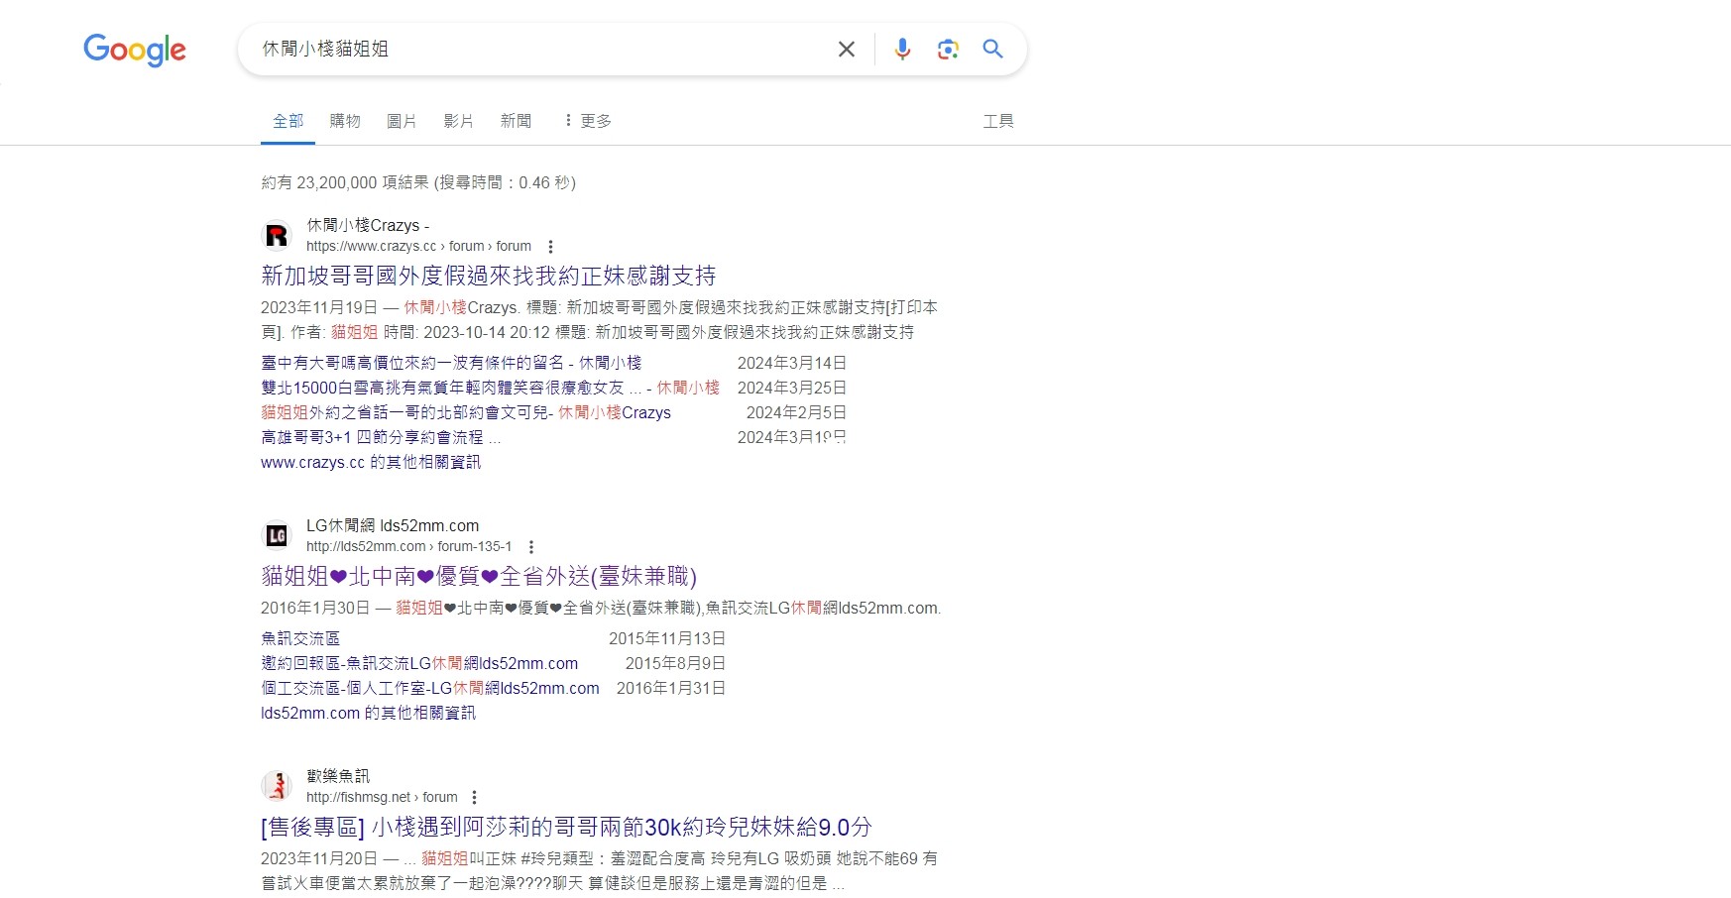The width and height of the screenshot is (1731, 898).
Task: Clear the search box with the X icon
Action: (847, 49)
